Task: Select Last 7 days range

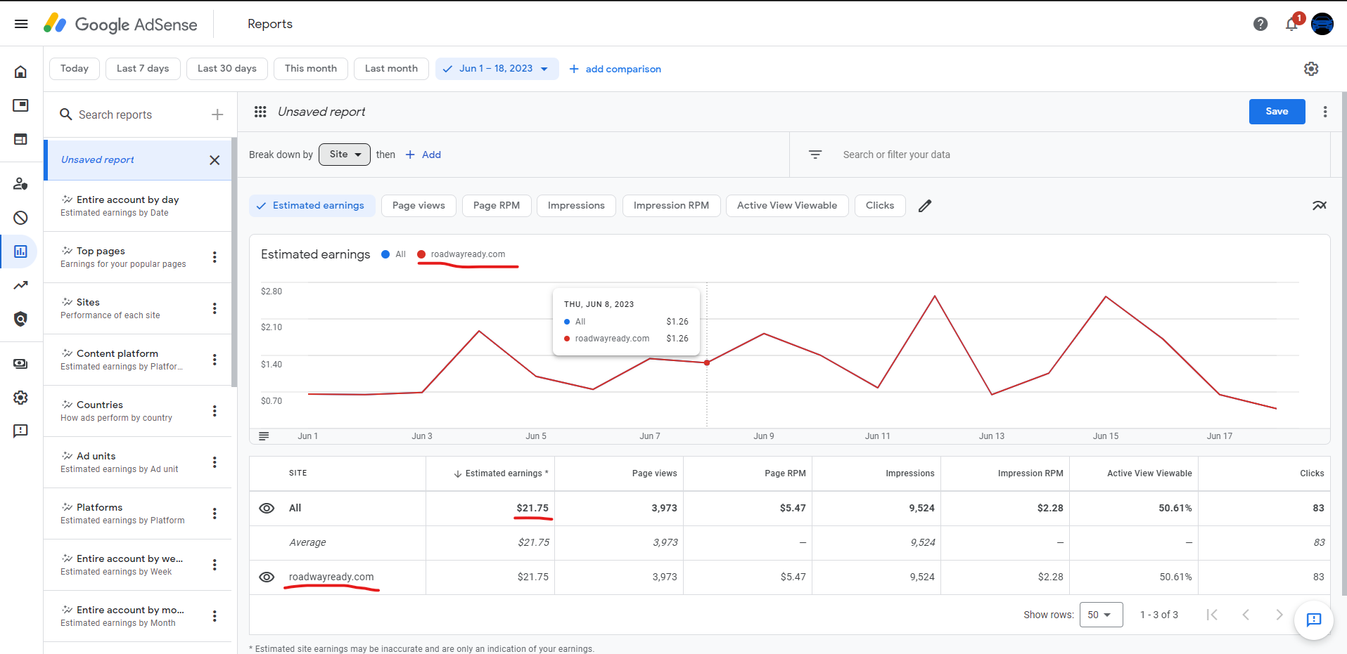Action: [143, 69]
